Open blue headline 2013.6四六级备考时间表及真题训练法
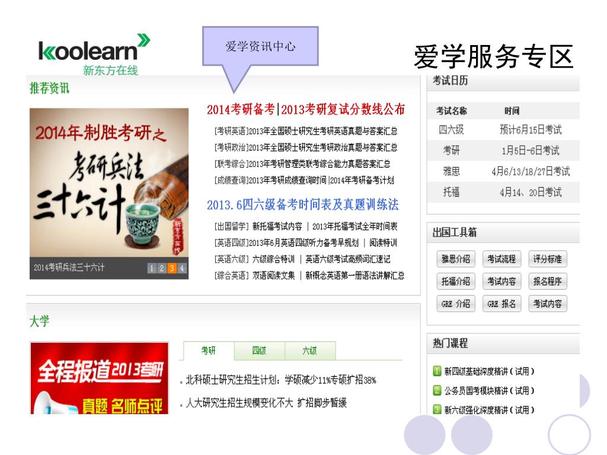This screenshot has height=455, width=607. [302, 204]
